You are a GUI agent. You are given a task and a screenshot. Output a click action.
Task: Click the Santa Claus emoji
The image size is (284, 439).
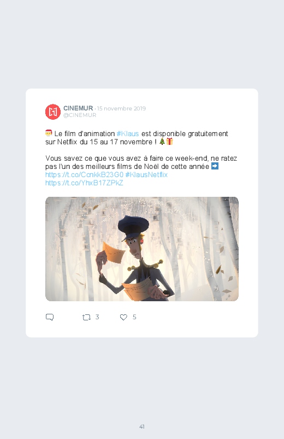coord(49,133)
